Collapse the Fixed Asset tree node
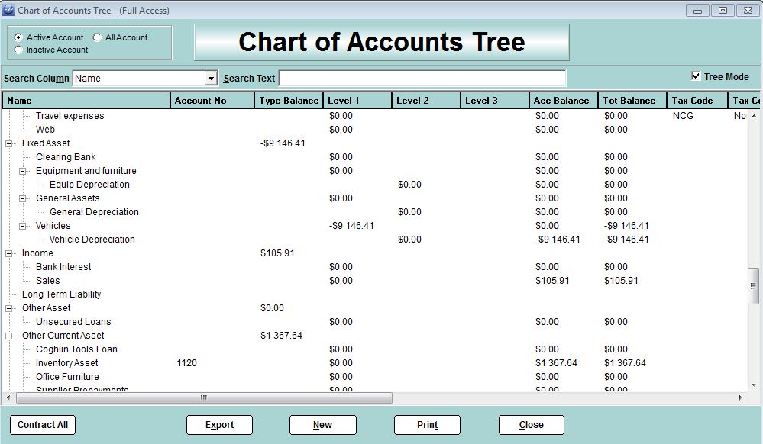 (9, 143)
